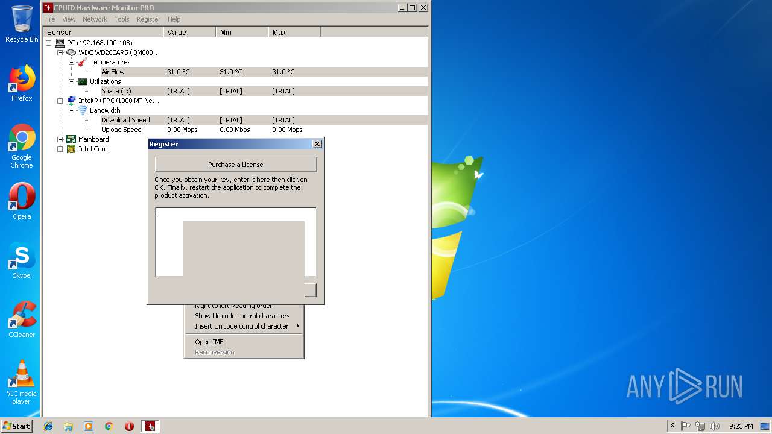Open Opera from the taskbar
This screenshot has width=772, height=434.
[129, 426]
